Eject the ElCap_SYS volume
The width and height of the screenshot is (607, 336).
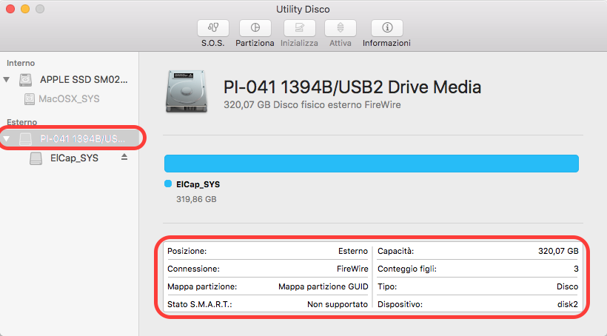[x=124, y=157]
